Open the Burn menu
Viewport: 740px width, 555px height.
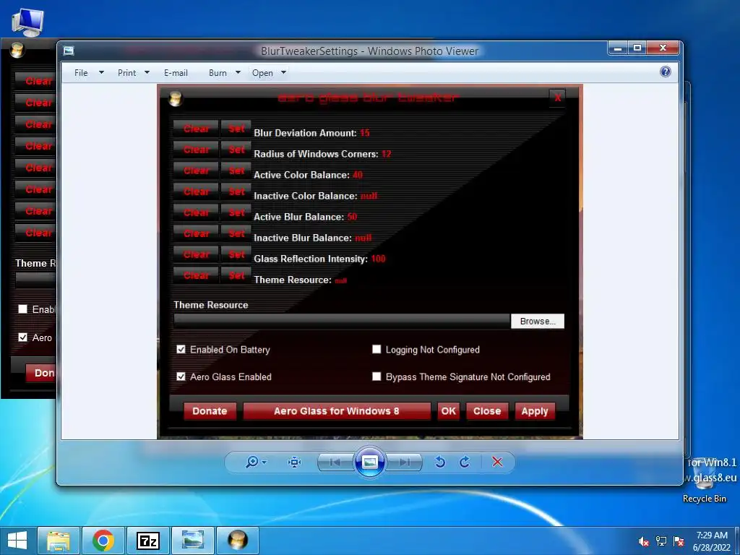(x=218, y=73)
